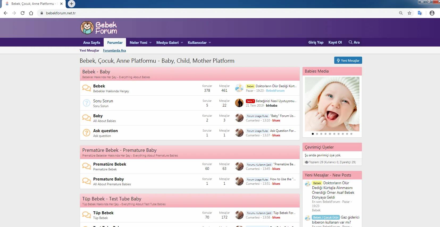Click the Giriş Yap login link
This screenshot has height=227, width=440.
click(x=316, y=42)
